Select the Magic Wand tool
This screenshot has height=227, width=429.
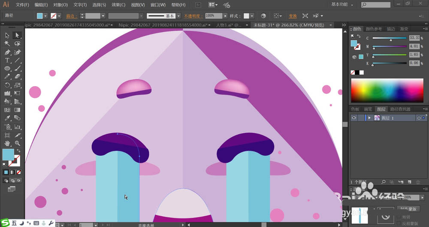click(x=7, y=43)
